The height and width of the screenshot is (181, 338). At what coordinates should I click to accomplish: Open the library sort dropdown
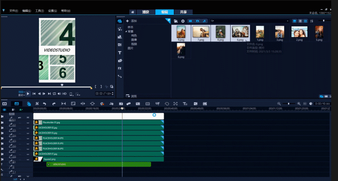pos(312,21)
